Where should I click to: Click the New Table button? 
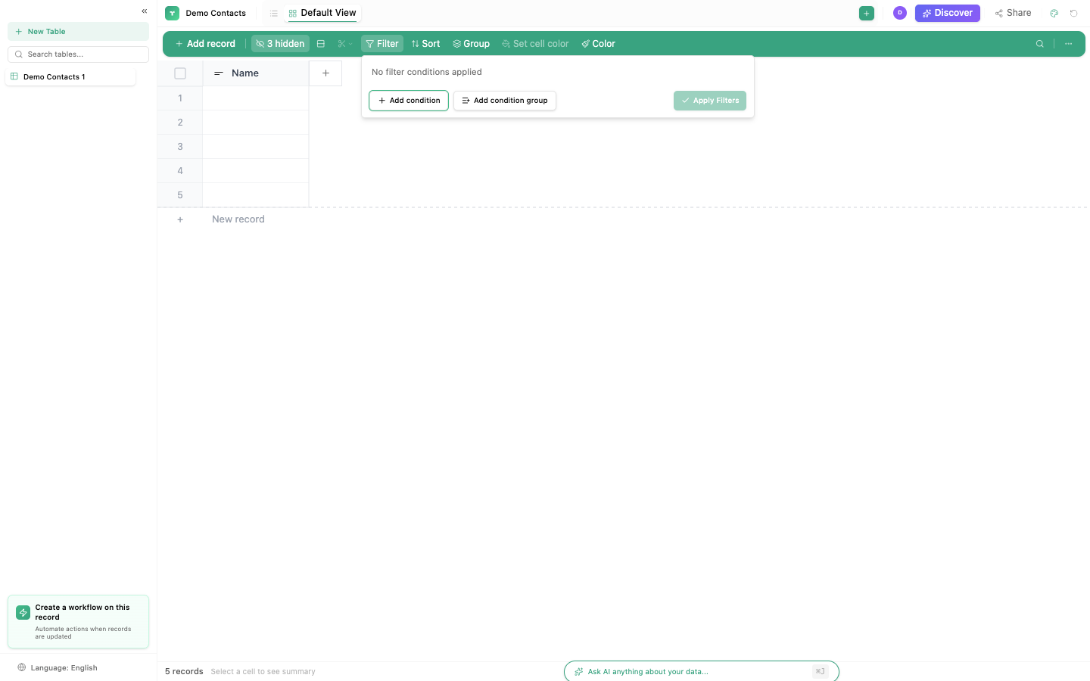(x=78, y=32)
